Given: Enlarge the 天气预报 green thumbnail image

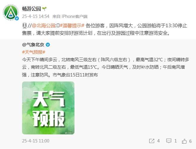Looking at the screenshot, I should tap(48, 108).
